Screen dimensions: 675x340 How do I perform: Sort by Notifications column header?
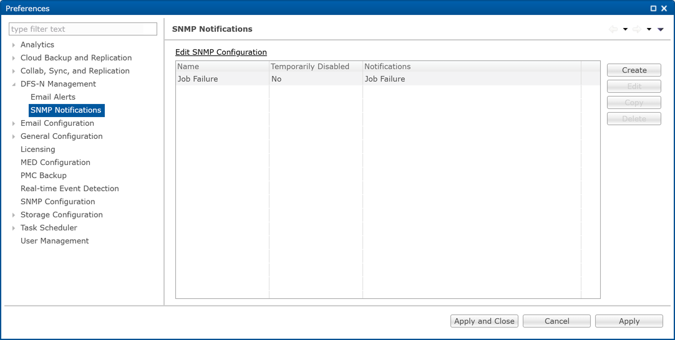click(x=472, y=67)
